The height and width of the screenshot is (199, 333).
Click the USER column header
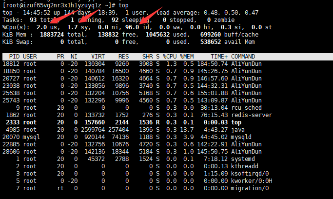(x=30, y=57)
